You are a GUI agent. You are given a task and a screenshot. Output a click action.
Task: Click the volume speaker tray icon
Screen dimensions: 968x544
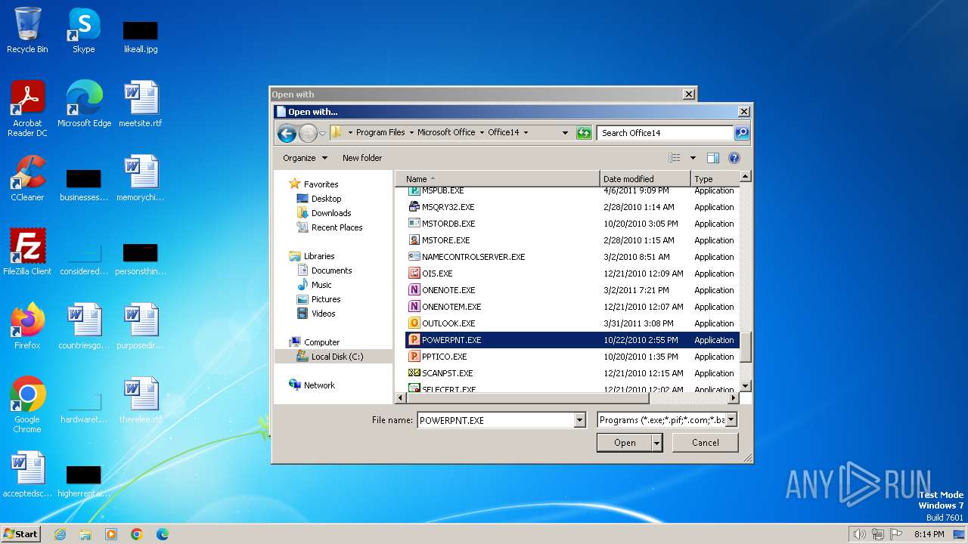(859, 534)
